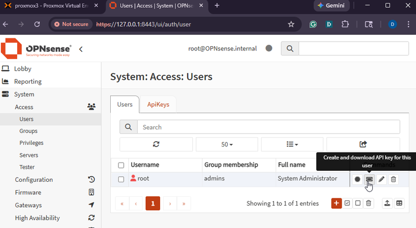Reload the browser page
Screen dimensions: 416x228
point(37,24)
